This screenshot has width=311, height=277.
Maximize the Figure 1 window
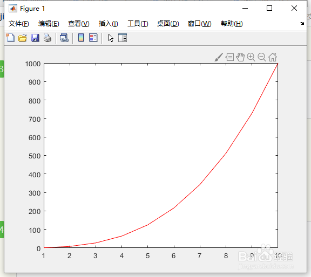pos(269,8)
